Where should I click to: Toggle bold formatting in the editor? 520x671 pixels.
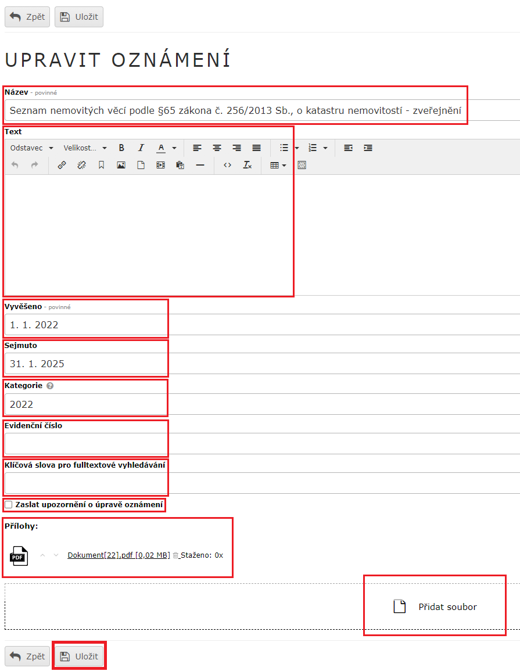[x=121, y=148]
